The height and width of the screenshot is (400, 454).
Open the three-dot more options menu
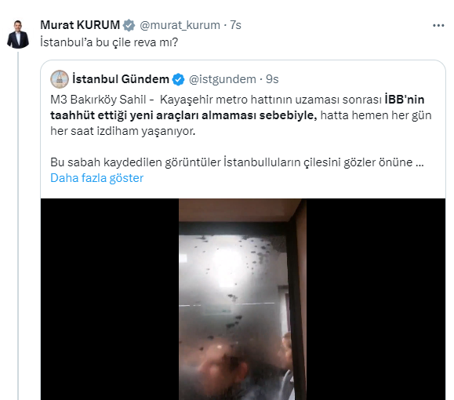pyautogui.click(x=438, y=26)
